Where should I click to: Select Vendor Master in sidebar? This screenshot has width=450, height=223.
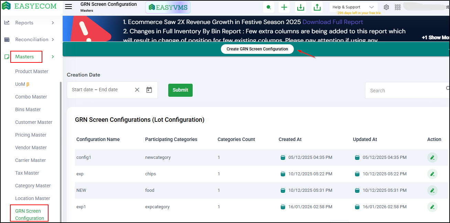(31, 148)
